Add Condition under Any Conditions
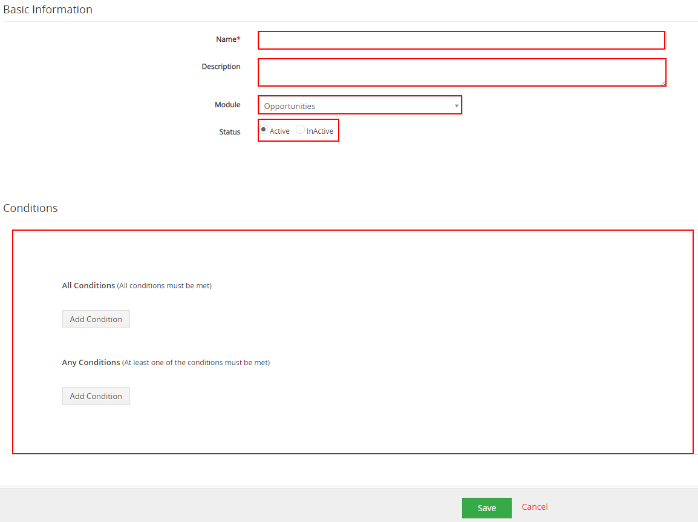Viewport: 698px width, 522px height. [x=96, y=396]
